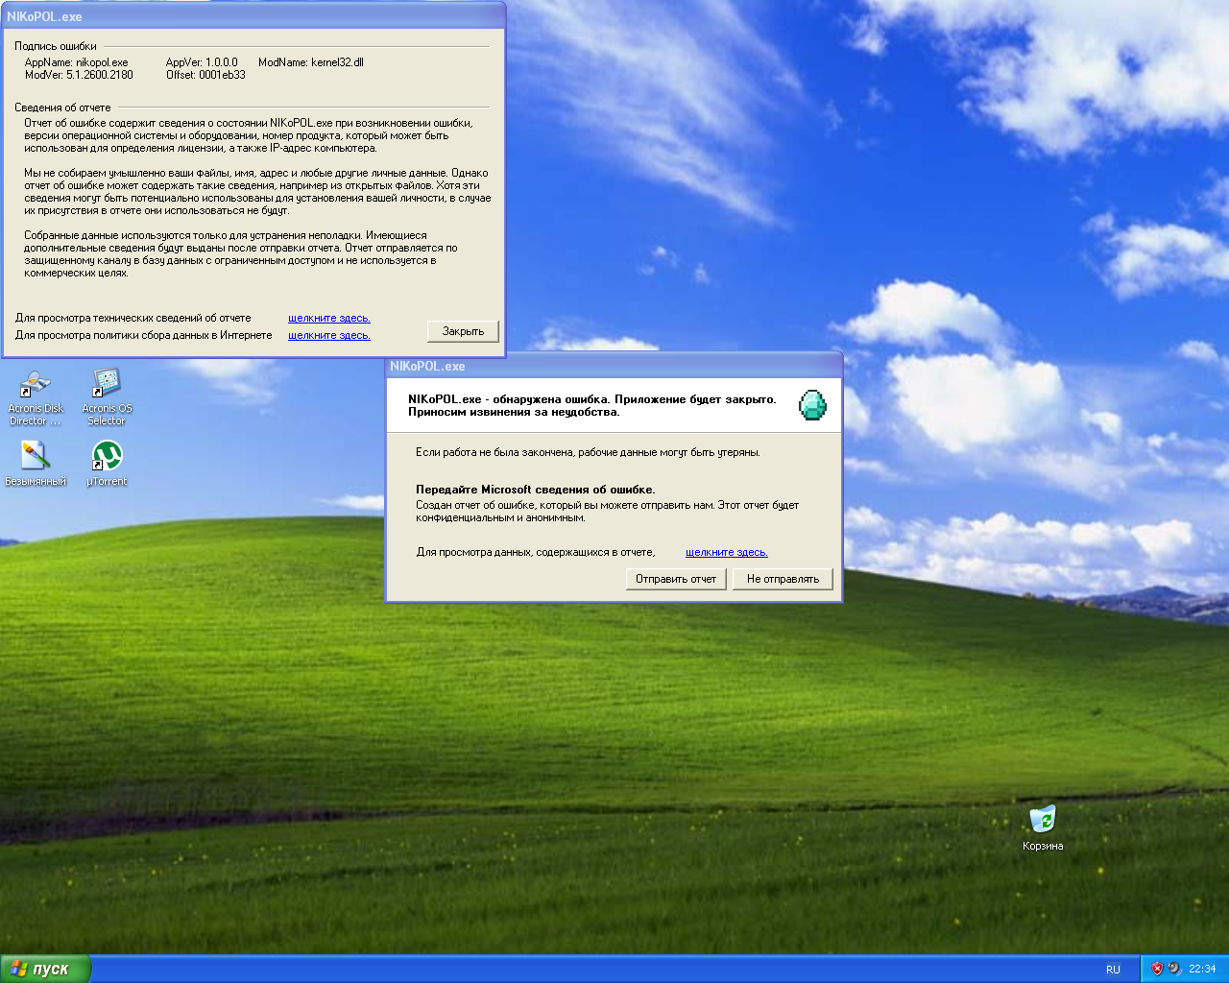1229x983 pixels.
Task: Click the volume speaker tray icon
Action: (x=1174, y=969)
